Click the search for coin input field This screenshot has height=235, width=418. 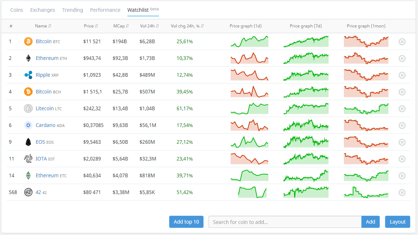coord(285,222)
